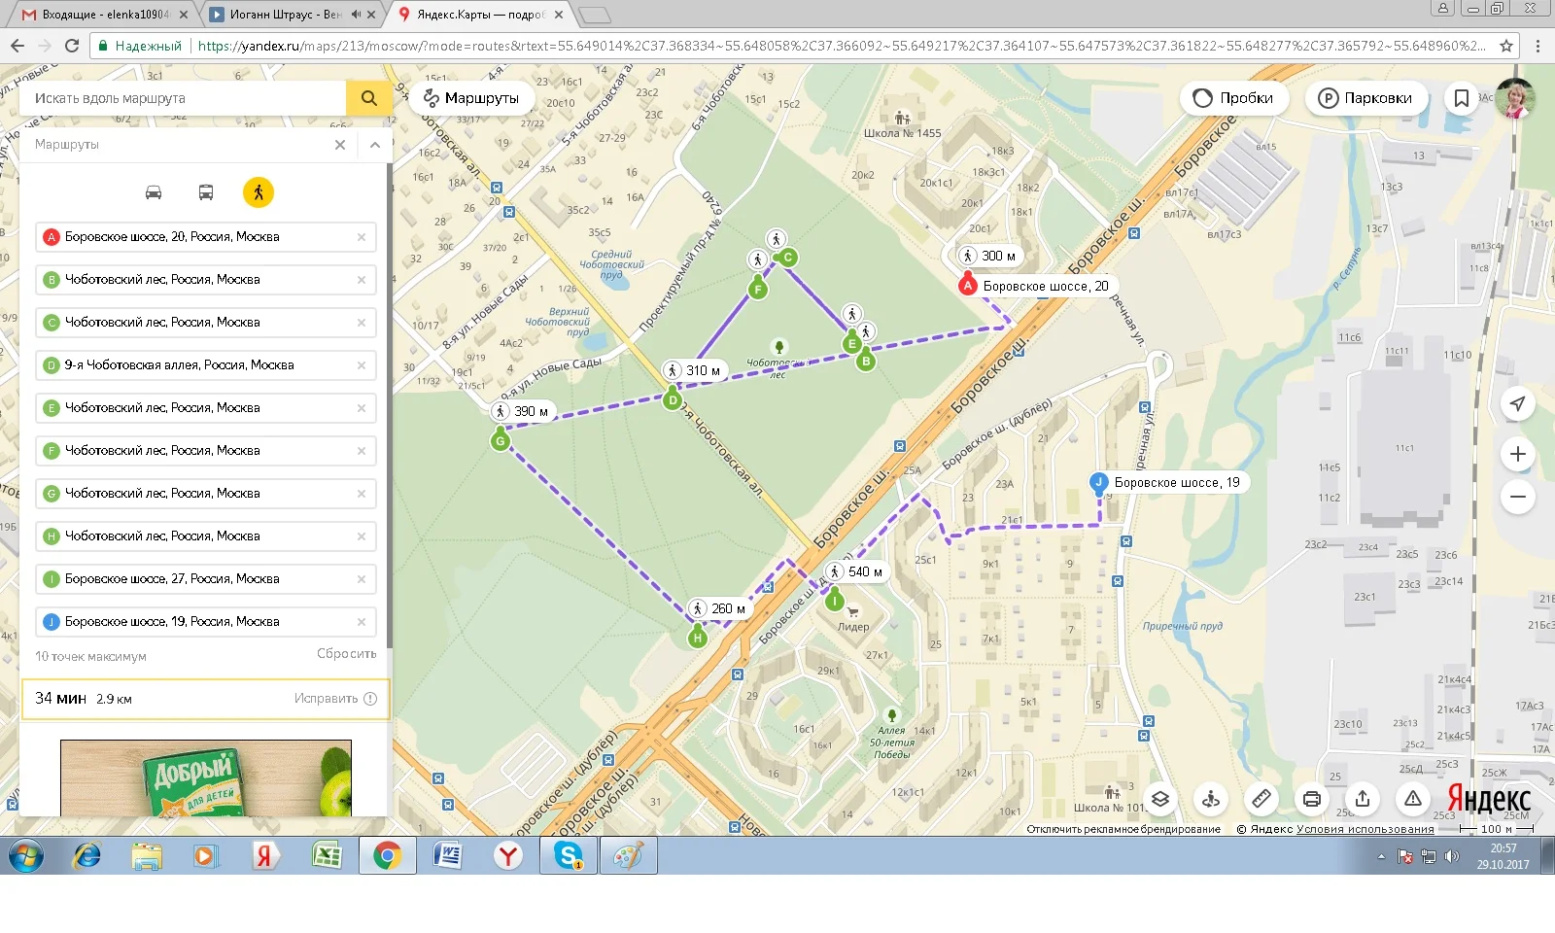
Task: Click Отключить рекламное брендирование link
Action: tap(1123, 829)
